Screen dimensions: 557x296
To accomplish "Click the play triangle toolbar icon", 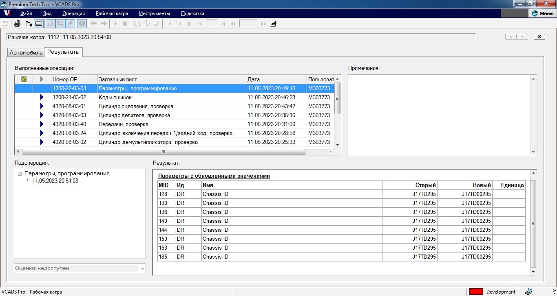I will pyautogui.click(x=116, y=24).
